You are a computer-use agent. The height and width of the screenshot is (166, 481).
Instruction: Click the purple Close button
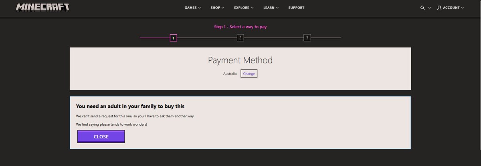click(101, 136)
